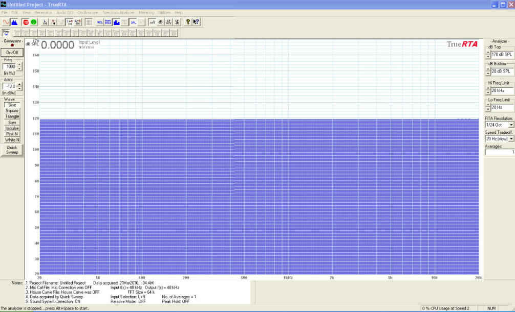
Task: Lower Lo Freq Limit with down arrow
Action: 488,109
